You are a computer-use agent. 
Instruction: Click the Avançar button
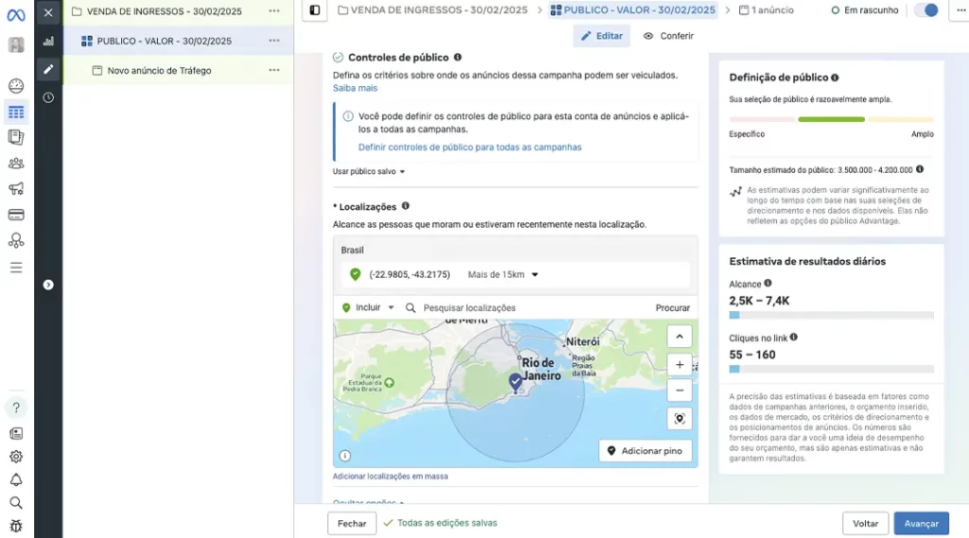921,524
